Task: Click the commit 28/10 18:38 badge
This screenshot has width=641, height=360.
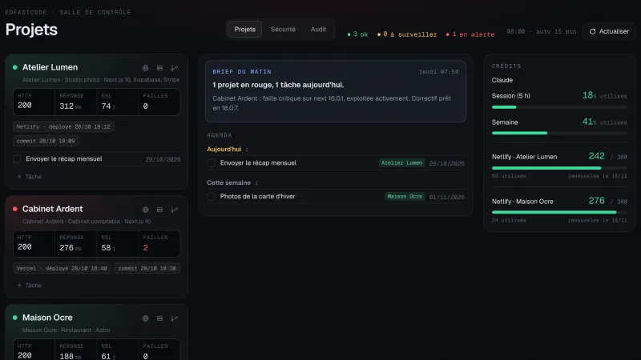Action: coord(147,269)
